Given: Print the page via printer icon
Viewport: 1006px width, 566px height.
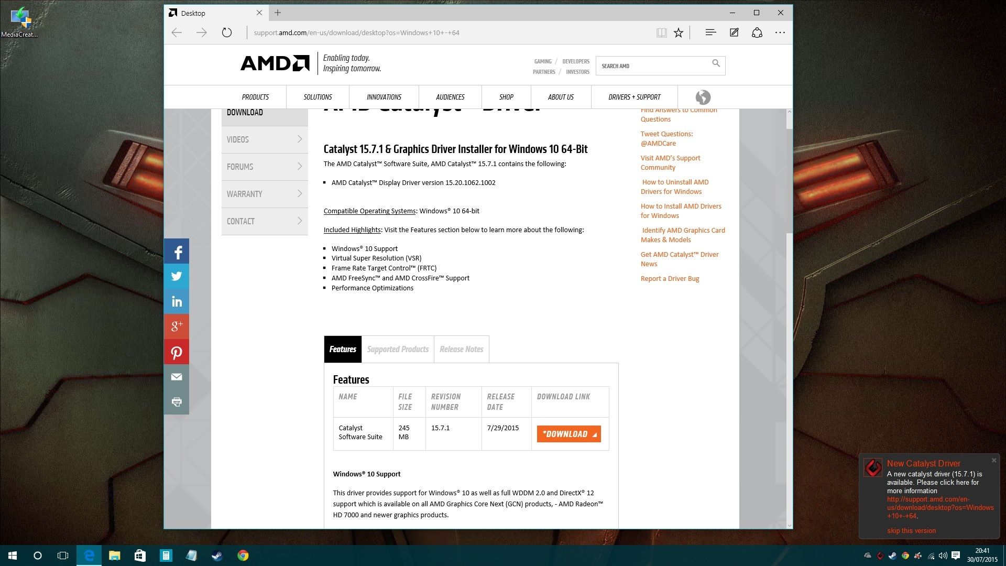Looking at the screenshot, I should [x=177, y=402].
